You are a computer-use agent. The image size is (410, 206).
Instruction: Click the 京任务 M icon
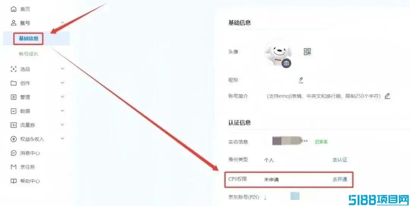pyautogui.click(x=13, y=167)
